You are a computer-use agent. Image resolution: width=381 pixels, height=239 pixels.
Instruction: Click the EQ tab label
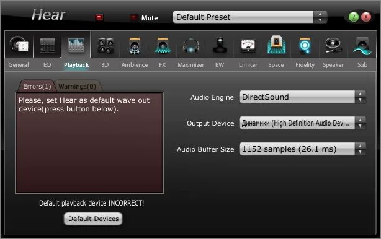47,65
